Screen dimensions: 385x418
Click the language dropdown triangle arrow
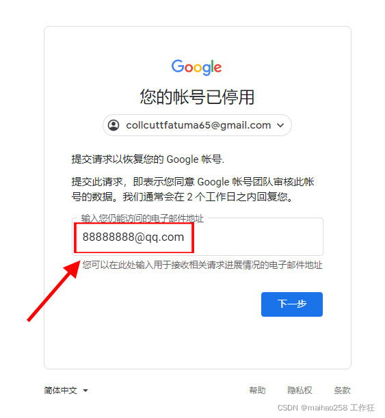tap(85, 391)
